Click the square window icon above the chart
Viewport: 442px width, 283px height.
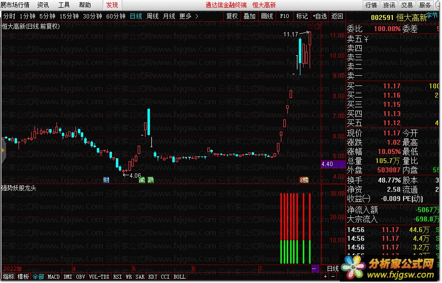pyautogui.click(x=317, y=26)
